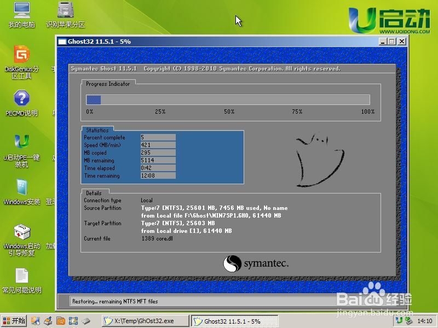Click the restore progress bar
Viewport: 438px width, 328px height.
tap(228, 100)
